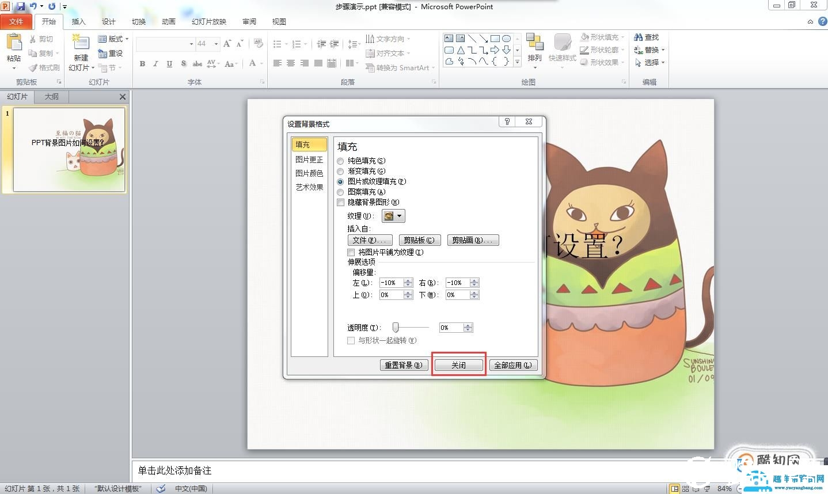Click the Find (查找) icon
Screen dimensions: 828x494
click(x=646, y=37)
